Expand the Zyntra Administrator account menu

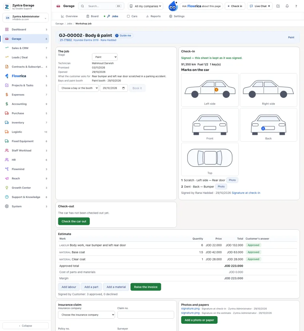[x=26, y=17]
